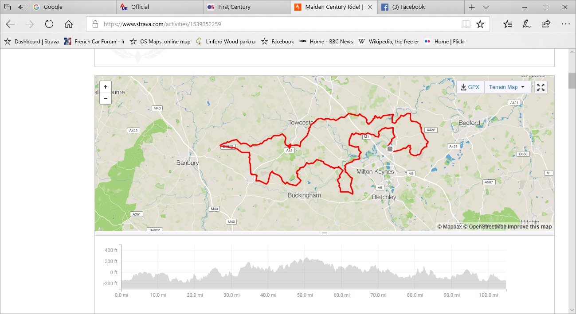Open Home - BBC News bookmark
Viewport: 576px width, 314px height.
tap(326, 41)
